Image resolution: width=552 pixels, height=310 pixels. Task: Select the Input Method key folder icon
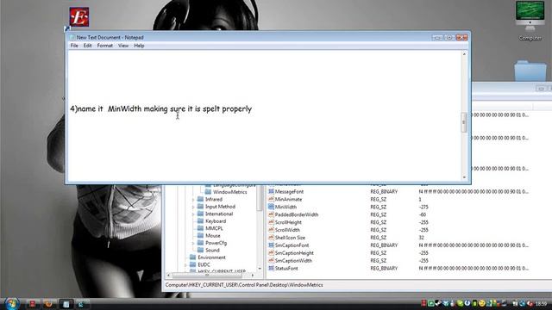pos(200,207)
